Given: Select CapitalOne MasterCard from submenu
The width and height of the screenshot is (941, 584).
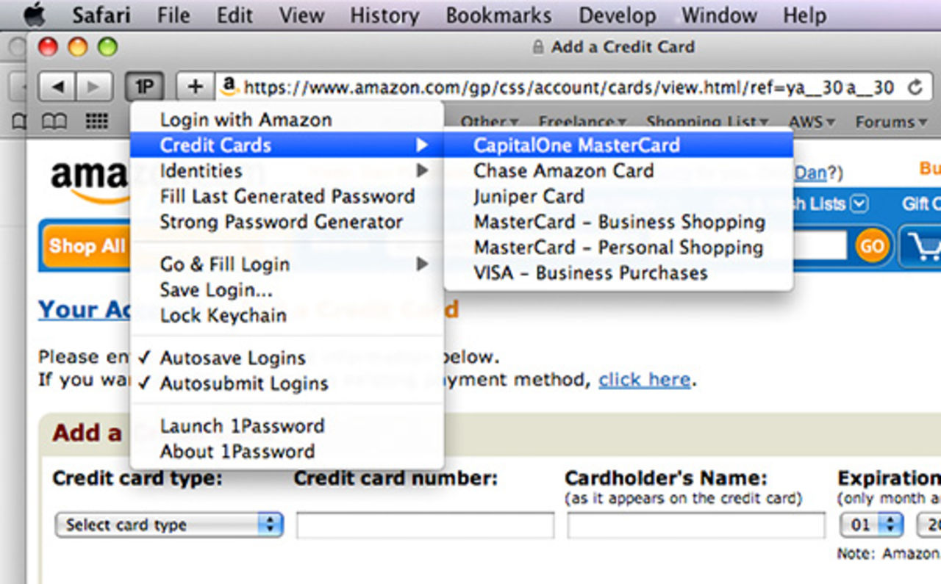Looking at the screenshot, I should click(x=576, y=145).
